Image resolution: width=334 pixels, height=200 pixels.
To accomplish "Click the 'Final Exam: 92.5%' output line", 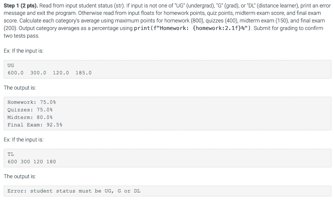I will point(35,125).
